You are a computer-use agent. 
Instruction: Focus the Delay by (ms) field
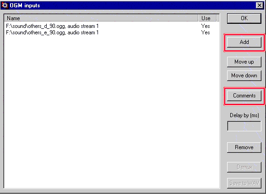(244, 126)
